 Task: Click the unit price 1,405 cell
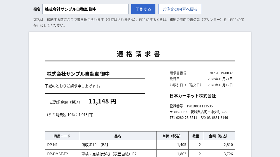172,145
